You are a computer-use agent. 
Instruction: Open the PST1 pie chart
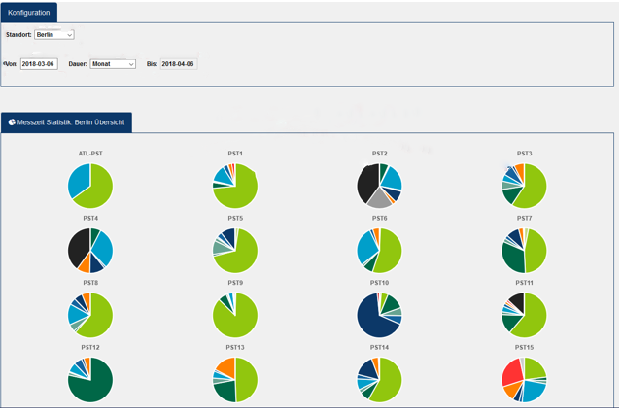235,186
